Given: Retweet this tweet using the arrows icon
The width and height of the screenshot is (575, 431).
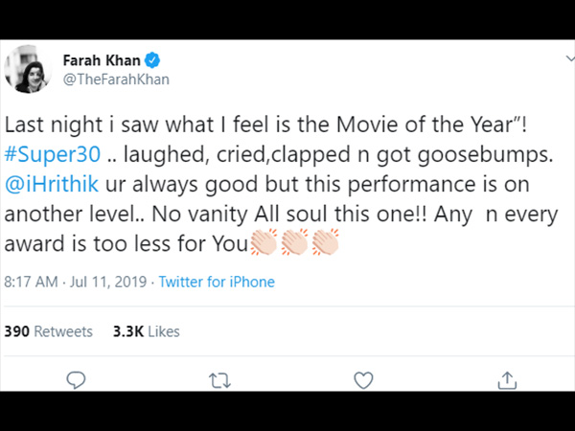Looking at the screenshot, I should coord(219,380).
